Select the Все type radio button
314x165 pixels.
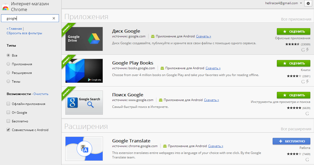click(x=8, y=55)
